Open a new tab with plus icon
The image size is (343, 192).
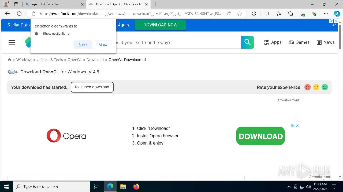point(155,4)
